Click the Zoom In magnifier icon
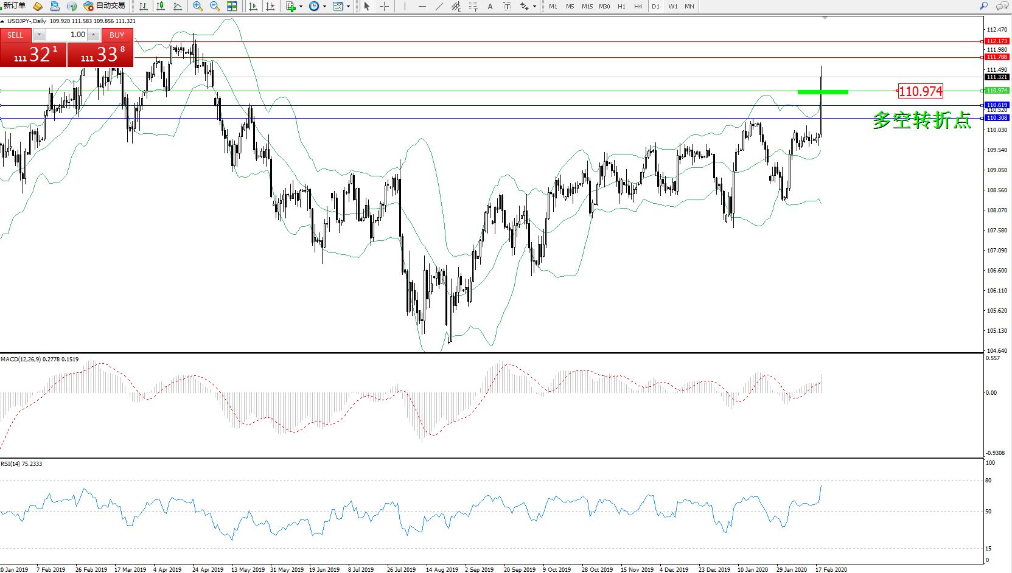The height and width of the screenshot is (573, 1012). [x=198, y=6]
